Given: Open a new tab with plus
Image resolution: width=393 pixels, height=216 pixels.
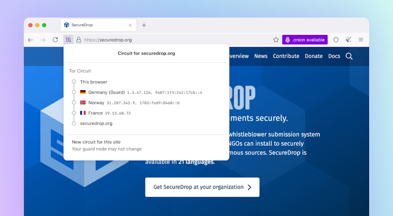Looking at the screenshot, I should click(x=144, y=25).
